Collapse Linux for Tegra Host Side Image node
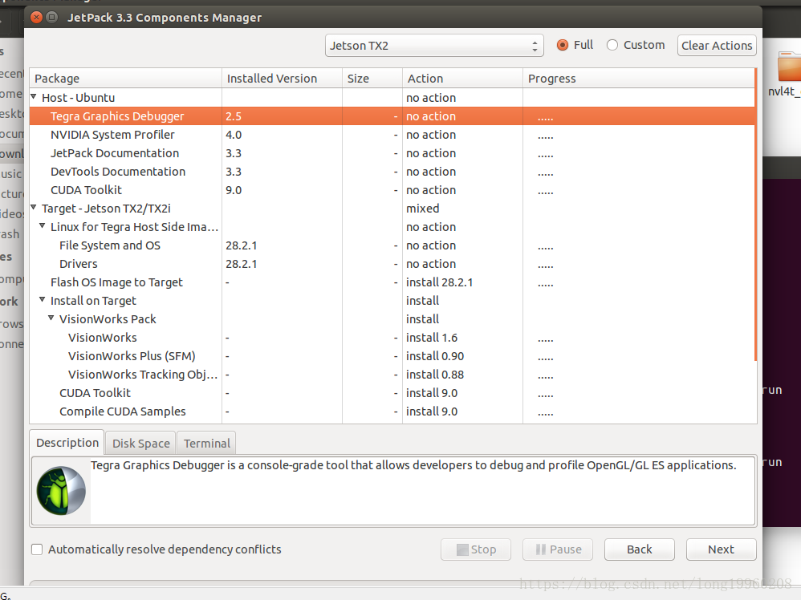 43,225
